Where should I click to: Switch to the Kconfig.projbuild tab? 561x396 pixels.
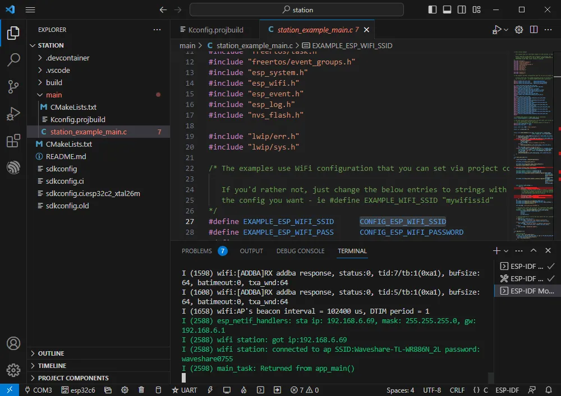215,30
